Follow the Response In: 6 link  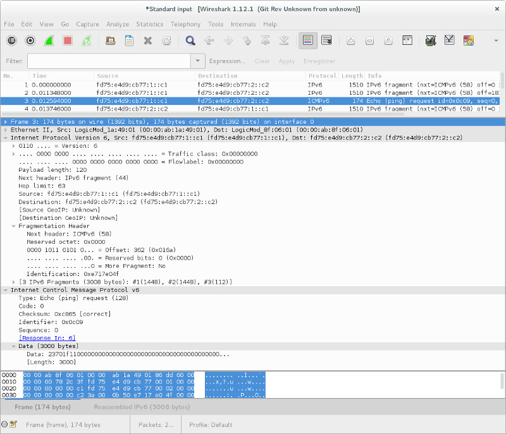(x=47, y=338)
